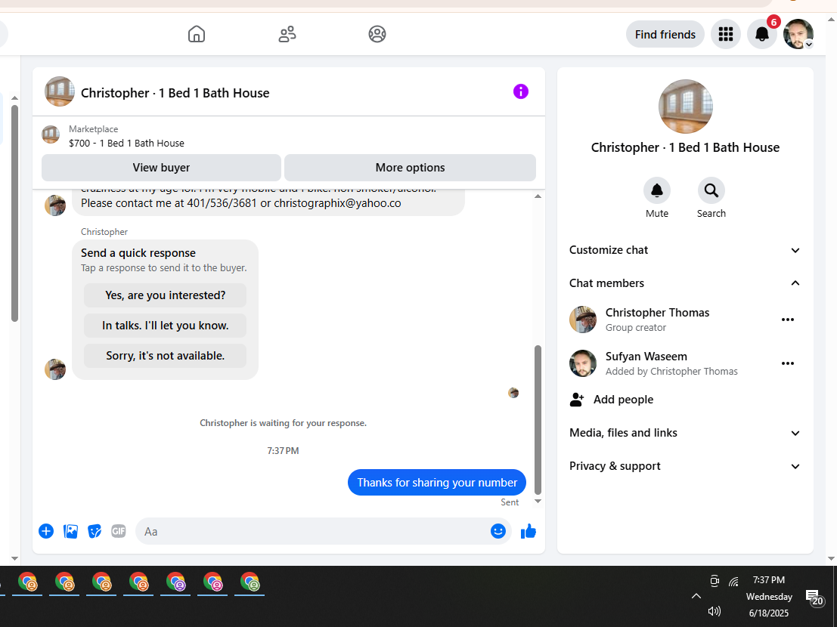Image resolution: width=837 pixels, height=627 pixels.
Task: Click the taskbar network icon
Action: pyautogui.click(x=734, y=581)
